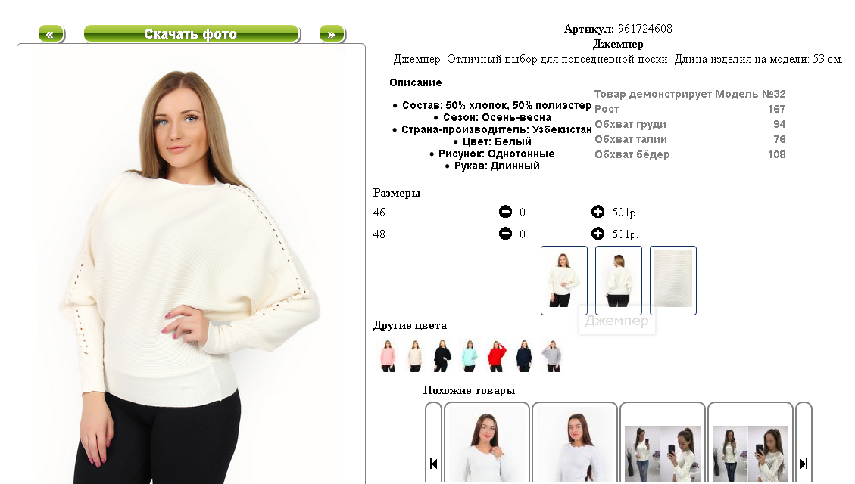Select fabric texture close-up thumbnail

673,281
